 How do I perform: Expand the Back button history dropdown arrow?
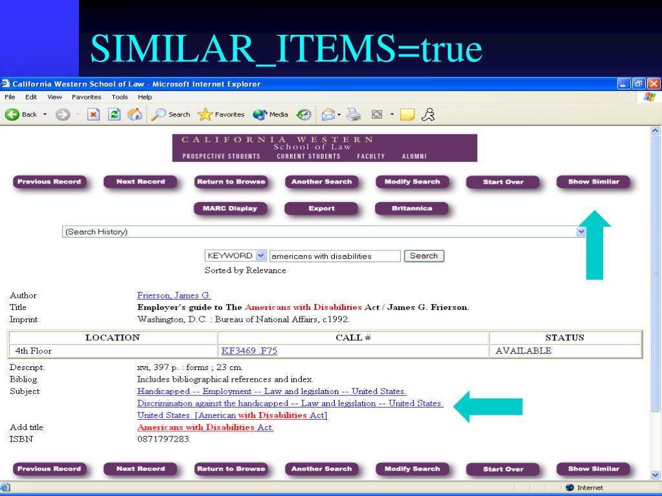pyautogui.click(x=45, y=114)
